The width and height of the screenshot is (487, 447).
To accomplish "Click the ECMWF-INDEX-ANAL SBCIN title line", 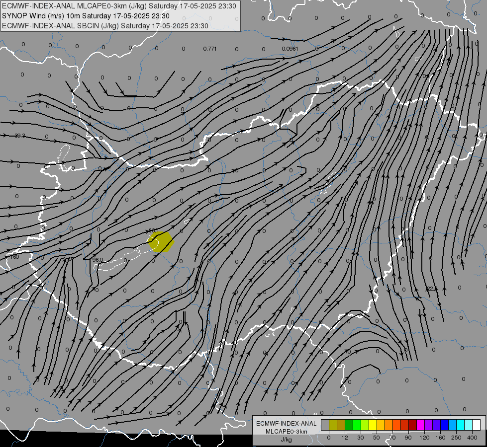I will [x=105, y=26].
